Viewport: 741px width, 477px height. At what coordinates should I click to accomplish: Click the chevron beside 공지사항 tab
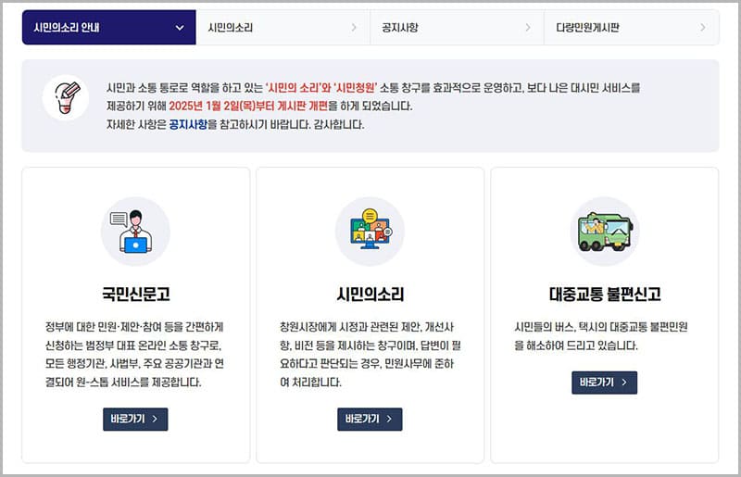528,28
